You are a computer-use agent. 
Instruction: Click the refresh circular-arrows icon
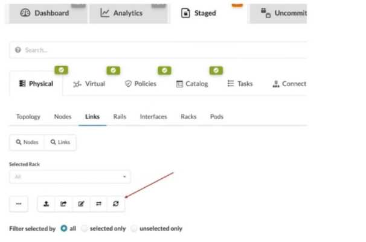pos(116,204)
